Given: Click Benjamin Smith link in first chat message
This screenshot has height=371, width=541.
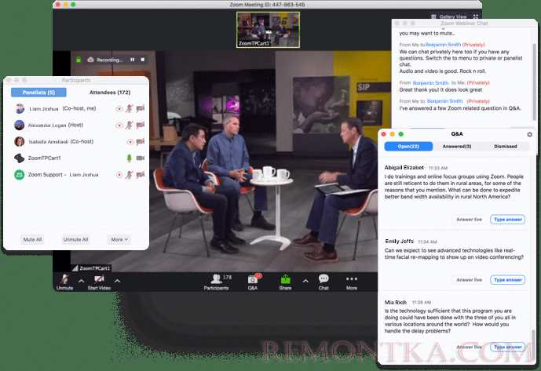Looking at the screenshot, I should [443, 45].
